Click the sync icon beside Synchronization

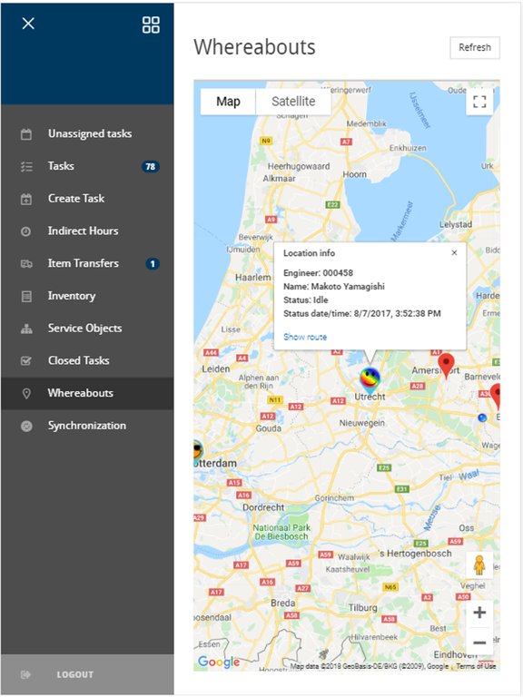click(x=26, y=426)
